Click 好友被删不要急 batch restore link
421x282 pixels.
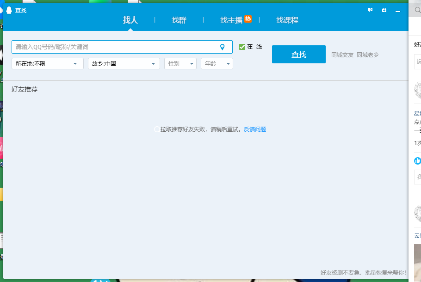[x=363, y=273]
